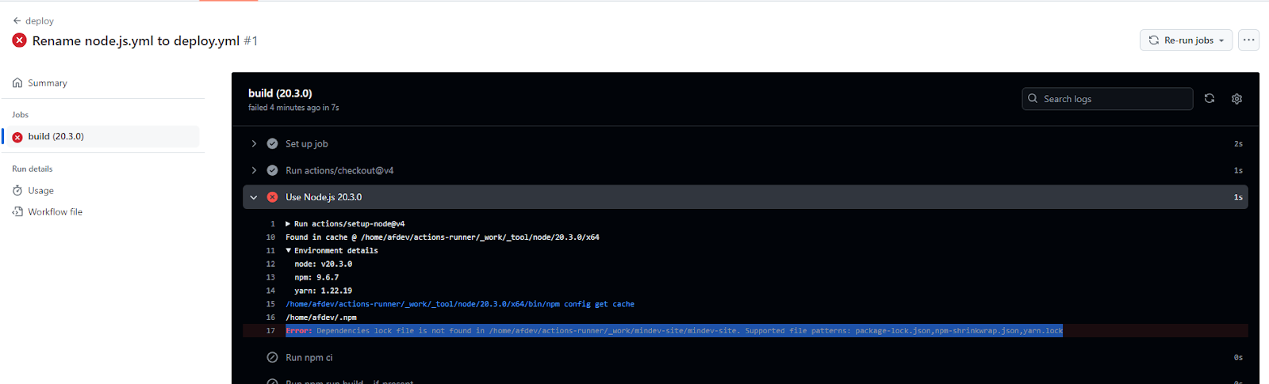The width and height of the screenshot is (1269, 384).
Task: Click log line number 10
Action: [270, 238]
